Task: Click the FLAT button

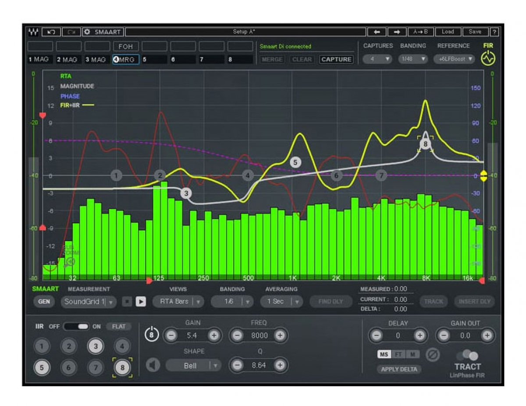Action: pos(119,326)
